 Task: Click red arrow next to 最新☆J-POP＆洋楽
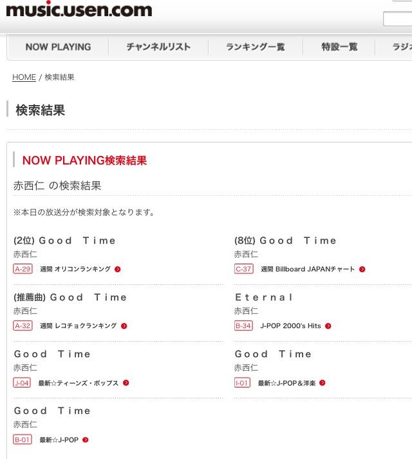[x=323, y=383]
